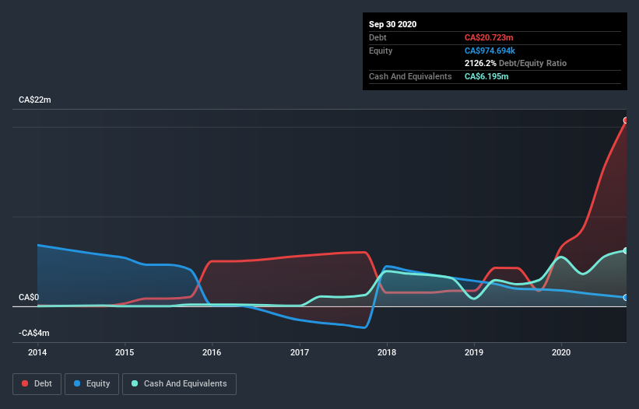Click the CA$6.195m cash value
Screen dimensions: 639x409
point(486,76)
